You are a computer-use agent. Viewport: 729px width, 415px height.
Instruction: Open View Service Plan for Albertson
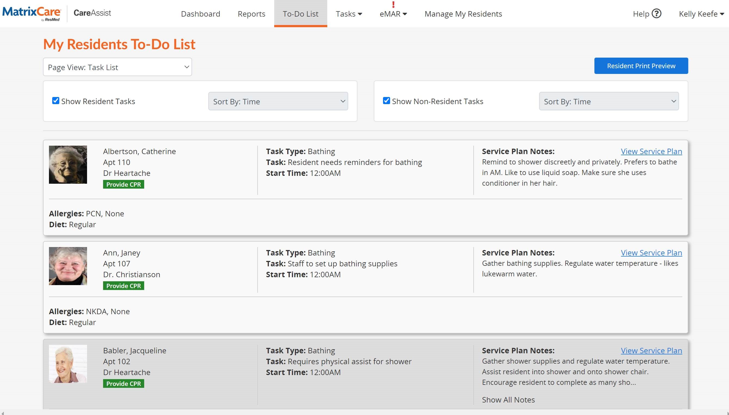pos(651,151)
